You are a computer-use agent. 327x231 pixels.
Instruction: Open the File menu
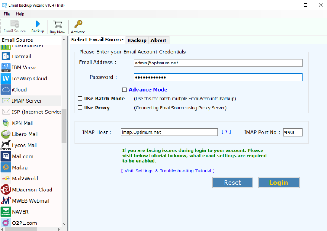[7, 14]
